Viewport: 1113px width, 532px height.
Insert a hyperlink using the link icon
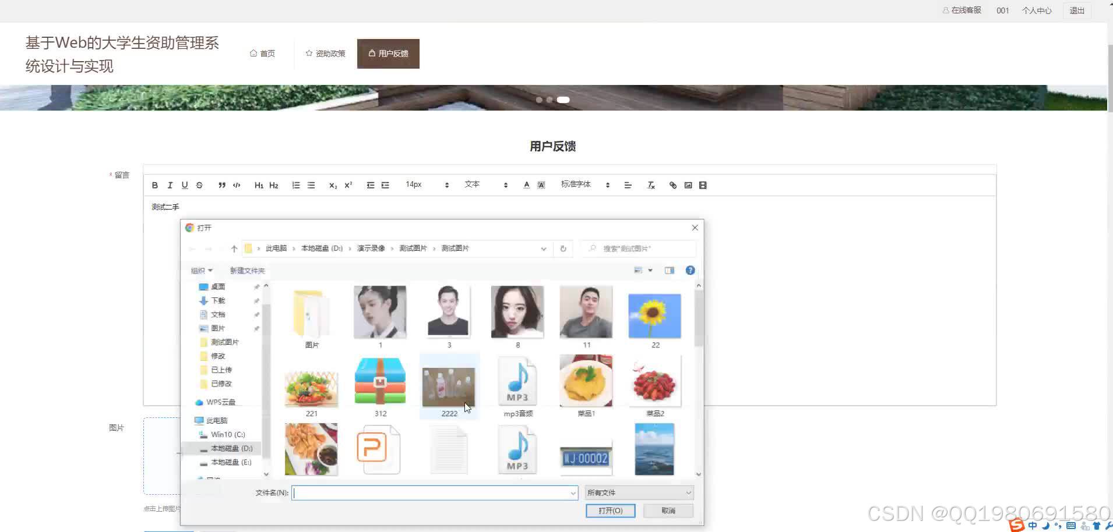[672, 185]
